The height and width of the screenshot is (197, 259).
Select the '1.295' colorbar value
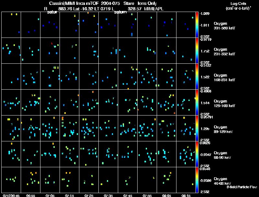click(205, 129)
